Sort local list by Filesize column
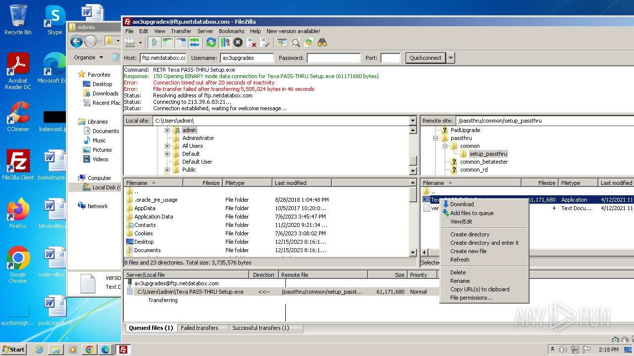Viewport: 634px width, 356px height. pos(203,183)
